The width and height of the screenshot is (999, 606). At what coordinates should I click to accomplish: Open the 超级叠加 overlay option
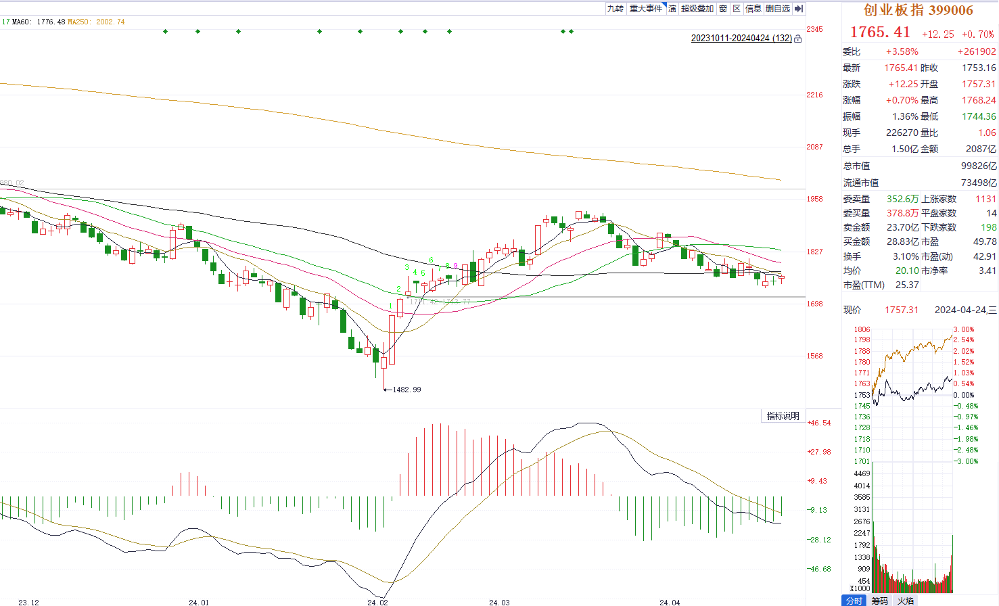tap(697, 9)
